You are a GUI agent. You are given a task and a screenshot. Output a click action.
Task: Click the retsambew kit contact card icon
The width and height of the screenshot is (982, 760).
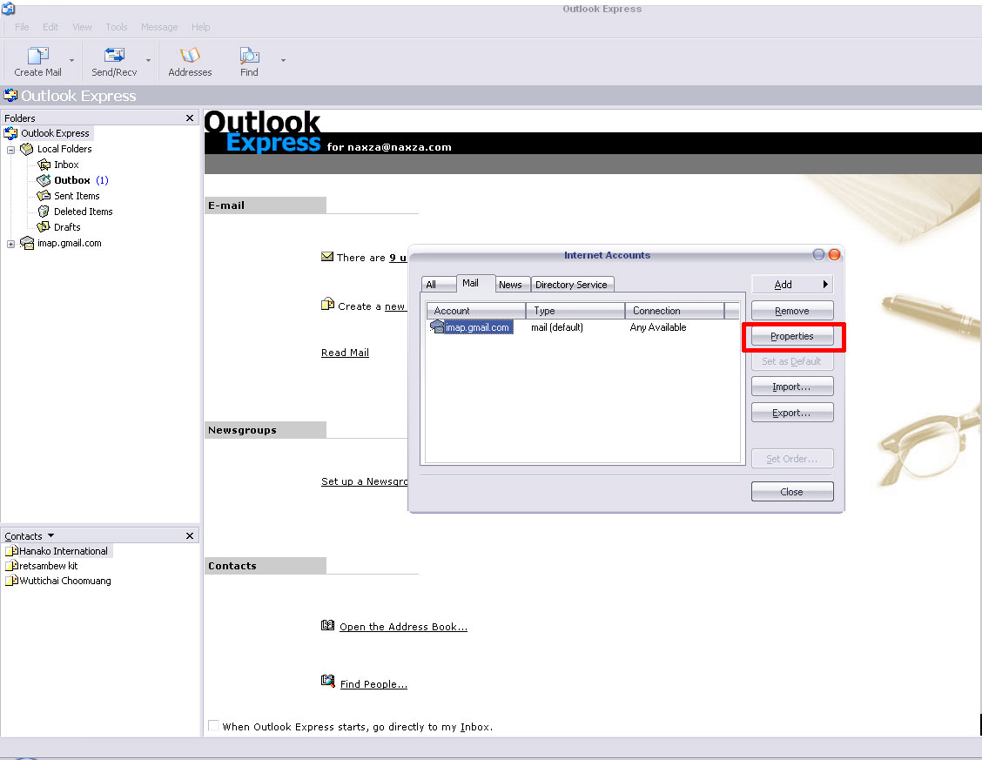point(11,566)
